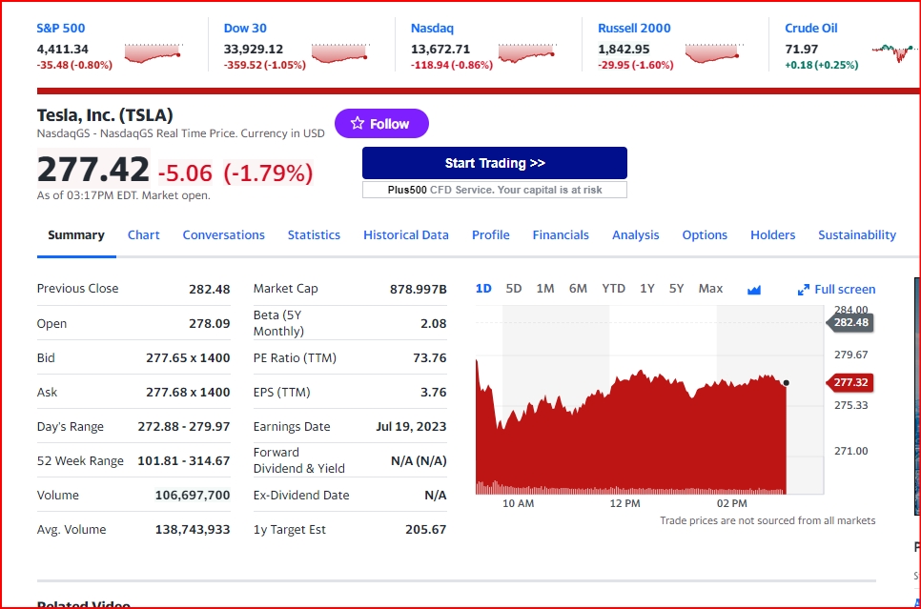Screen dimensions: 921x609
Task: Click the Full screen expand arrows icon
Action: [x=803, y=290]
